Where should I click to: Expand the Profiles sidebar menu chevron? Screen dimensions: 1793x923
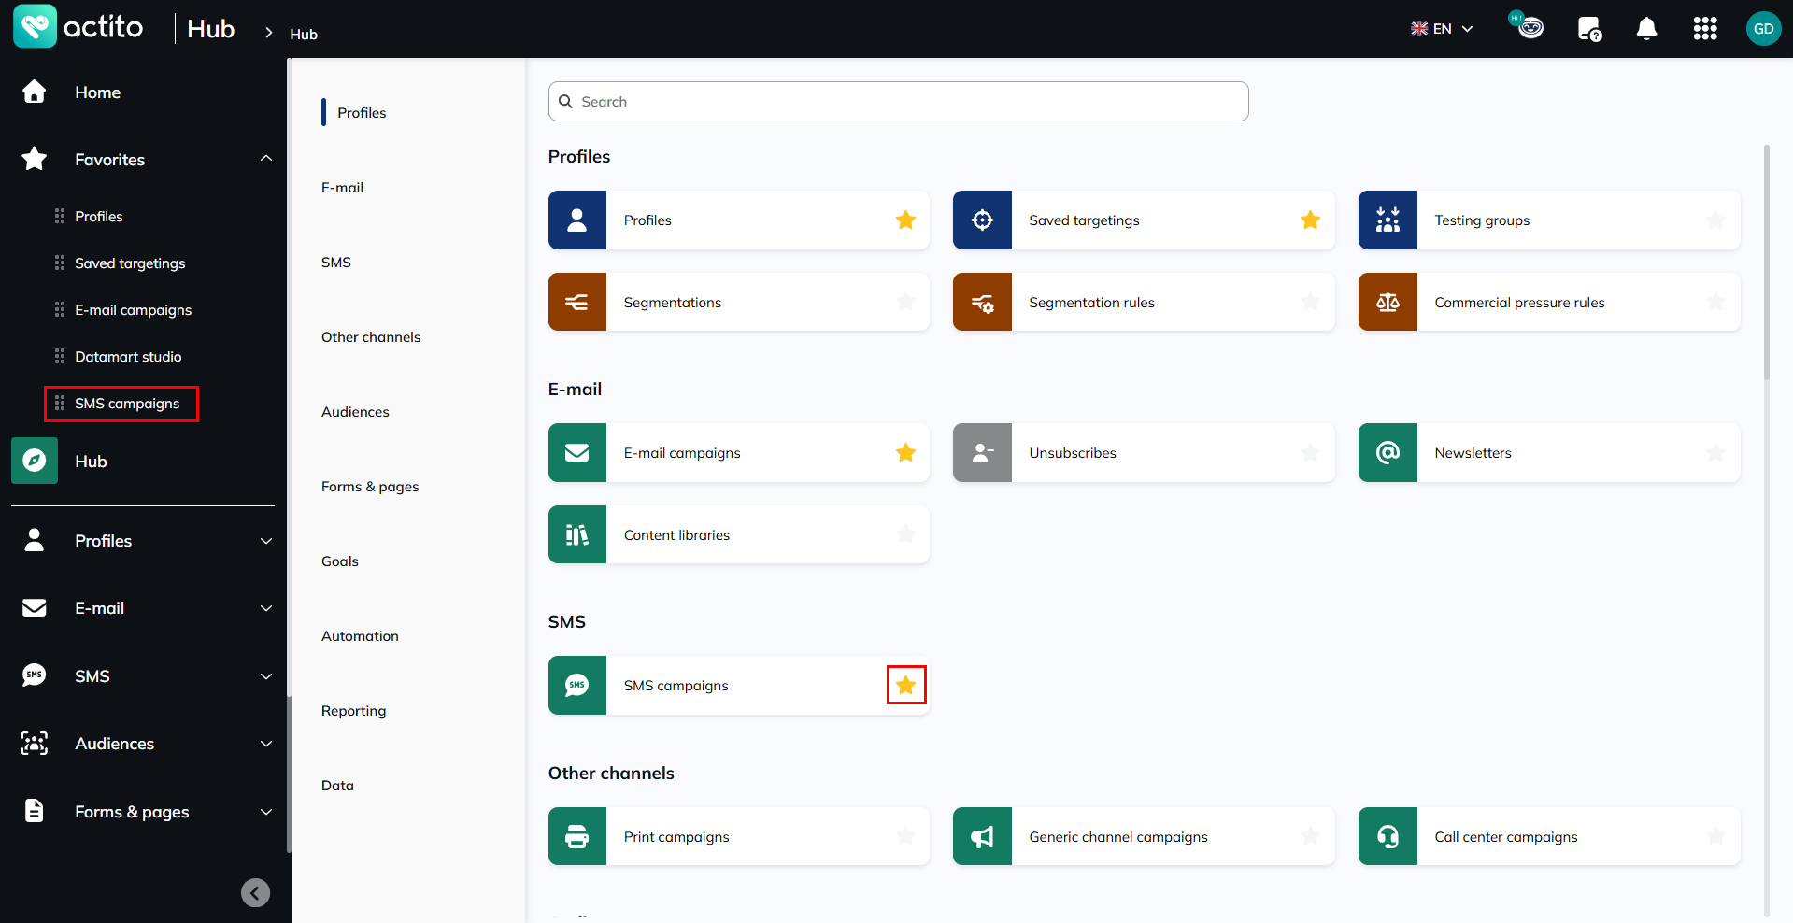(x=266, y=541)
